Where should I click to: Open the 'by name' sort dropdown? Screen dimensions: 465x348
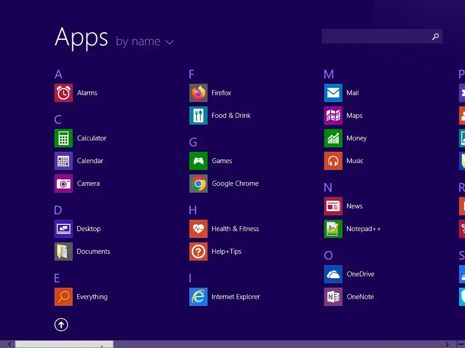(x=145, y=41)
